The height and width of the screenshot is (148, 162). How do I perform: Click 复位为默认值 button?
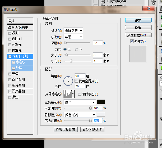pyautogui.click(x=92, y=130)
